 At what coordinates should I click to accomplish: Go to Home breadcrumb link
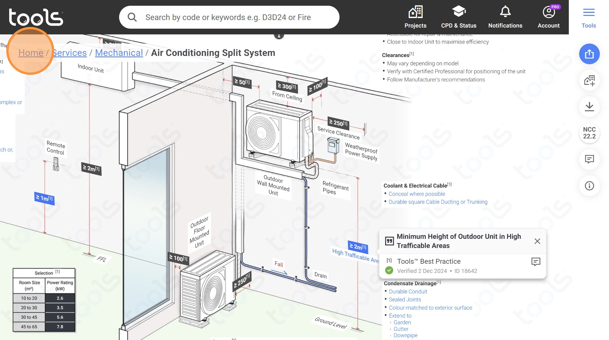pos(31,53)
